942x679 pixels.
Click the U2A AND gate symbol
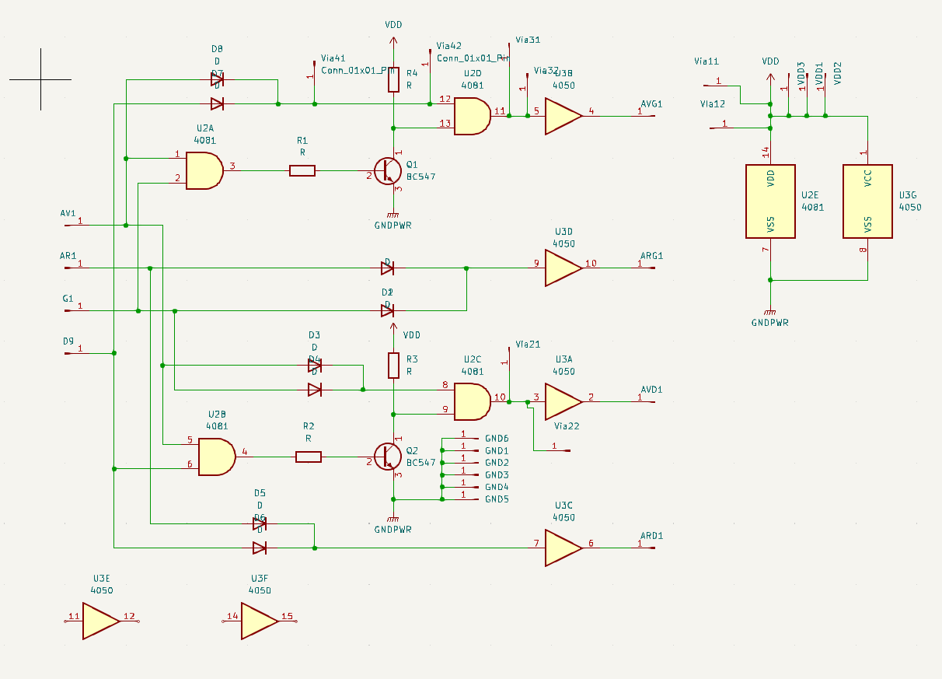click(x=204, y=171)
